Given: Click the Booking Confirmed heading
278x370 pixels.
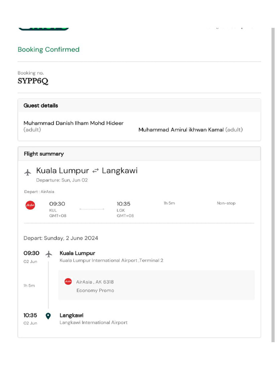Looking at the screenshot, I should (x=49, y=50).
